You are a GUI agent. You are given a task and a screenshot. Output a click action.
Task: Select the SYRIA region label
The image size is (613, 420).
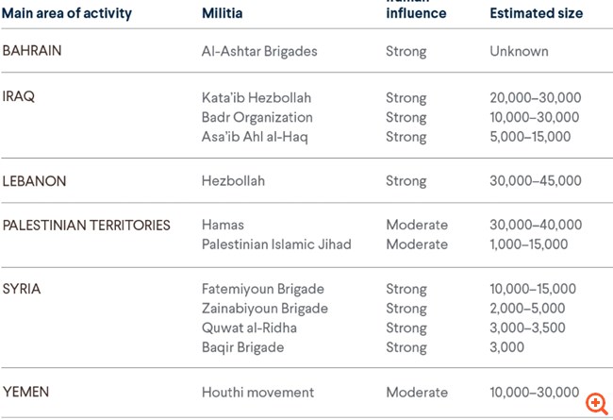pyautogui.click(x=22, y=289)
